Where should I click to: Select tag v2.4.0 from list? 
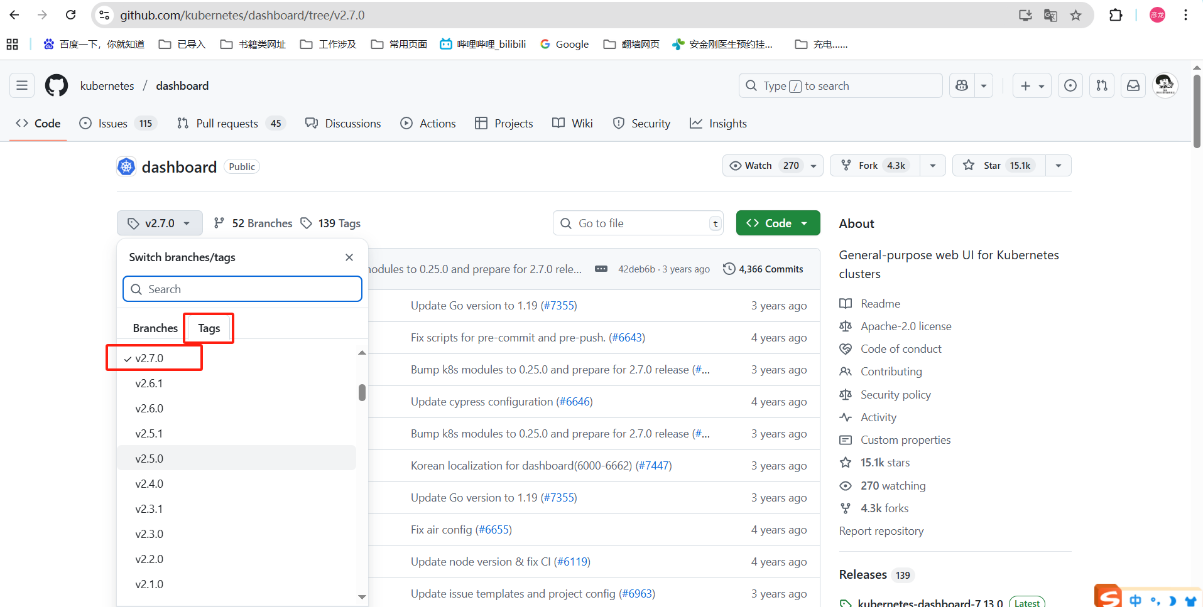click(x=236, y=484)
